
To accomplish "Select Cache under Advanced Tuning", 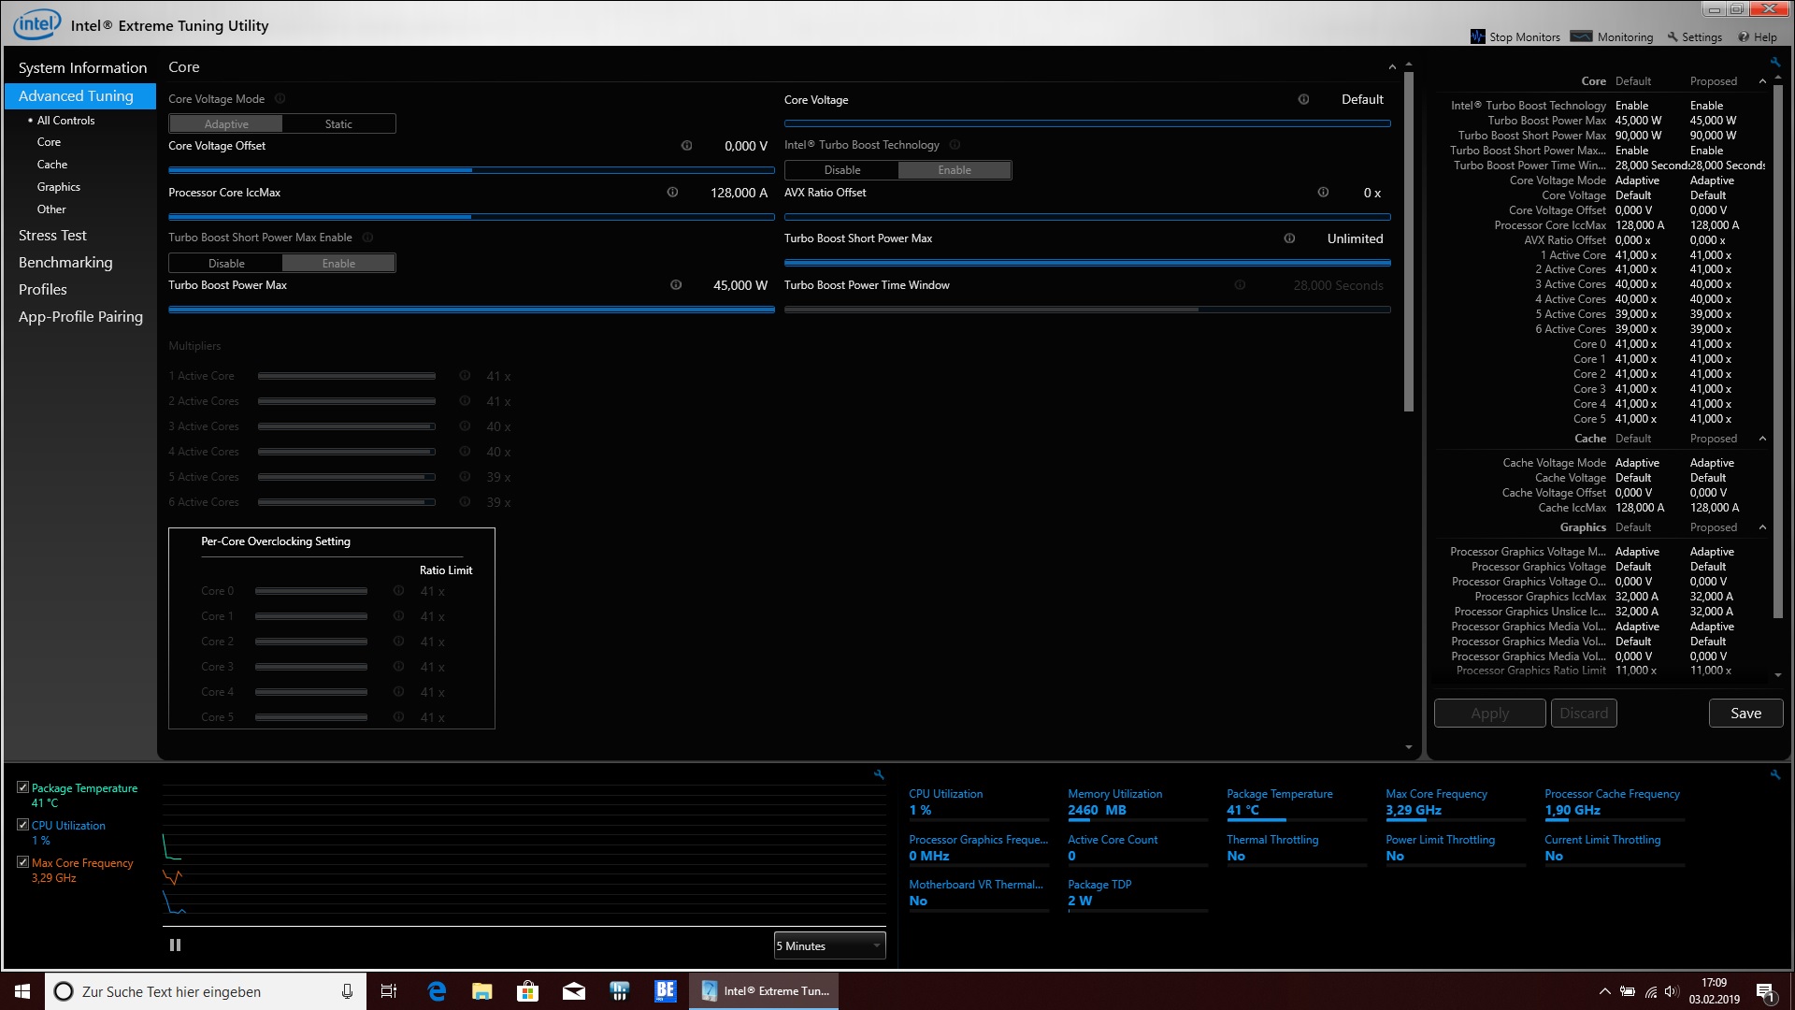I will [52, 164].
